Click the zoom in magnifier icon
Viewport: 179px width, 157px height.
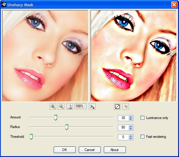(53, 106)
